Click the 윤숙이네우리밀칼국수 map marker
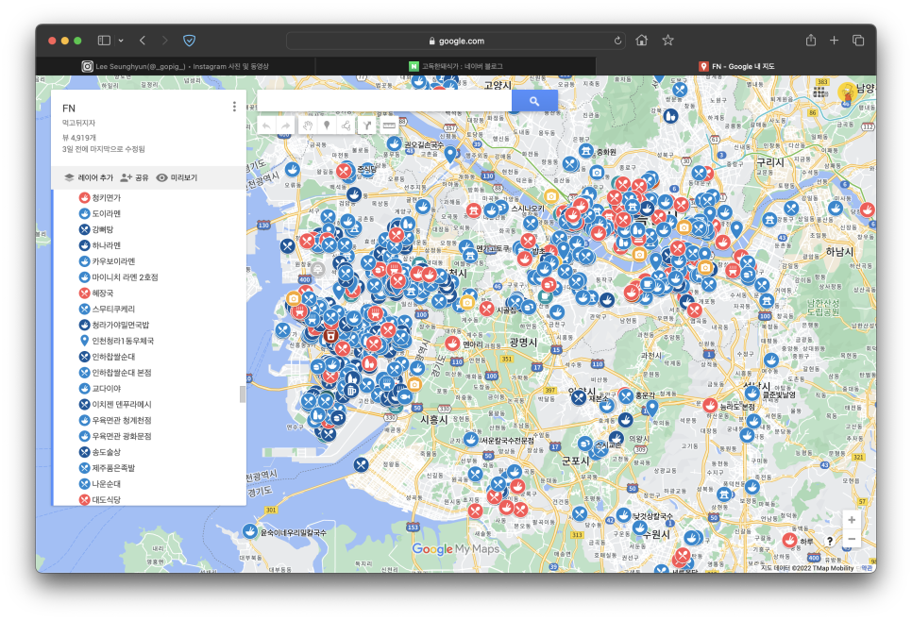 [x=250, y=531]
